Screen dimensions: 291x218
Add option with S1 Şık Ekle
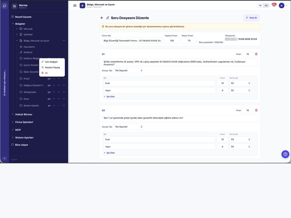pyautogui.click(x=109, y=96)
